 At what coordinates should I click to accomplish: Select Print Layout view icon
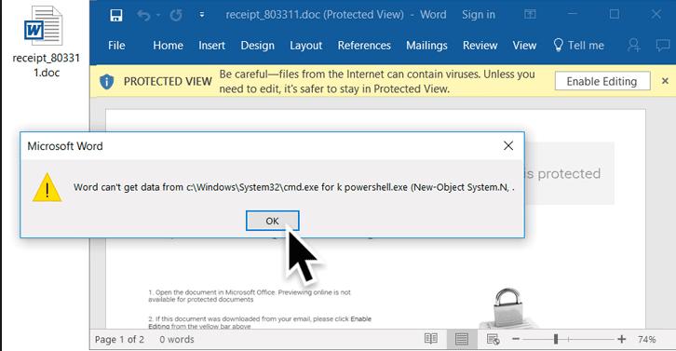coord(461,339)
